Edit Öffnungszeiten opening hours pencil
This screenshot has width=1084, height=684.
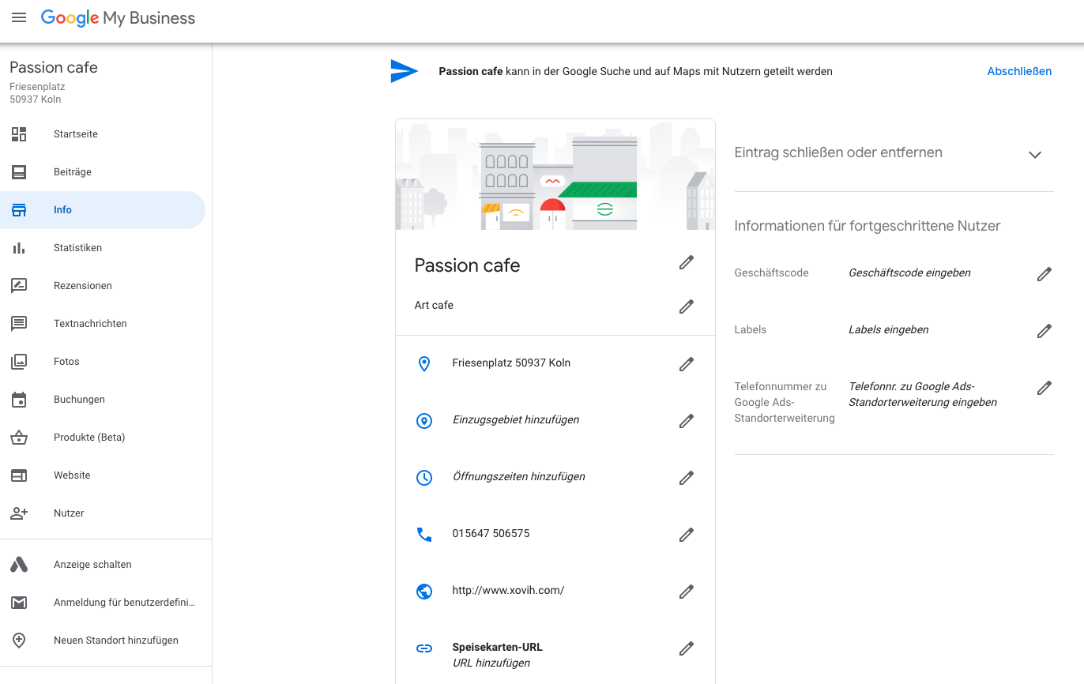pyautogui.click(x=687, y=478)
